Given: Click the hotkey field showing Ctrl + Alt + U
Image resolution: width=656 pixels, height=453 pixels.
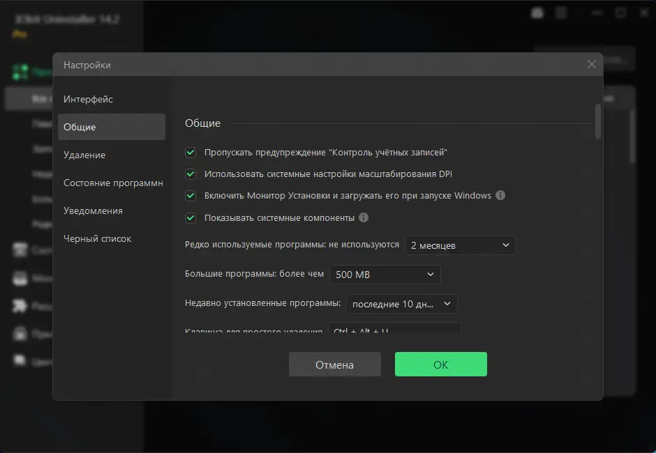Looking at the screenshot, I should pos(394,329).
